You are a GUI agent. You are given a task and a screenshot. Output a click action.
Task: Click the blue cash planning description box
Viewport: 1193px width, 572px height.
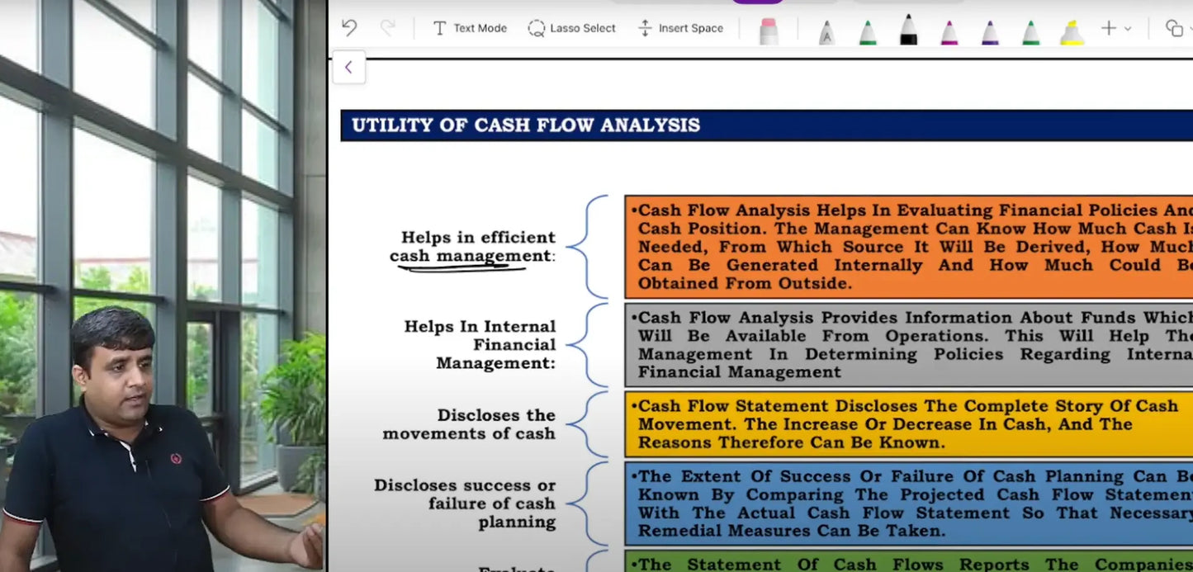tap(908, 503)
